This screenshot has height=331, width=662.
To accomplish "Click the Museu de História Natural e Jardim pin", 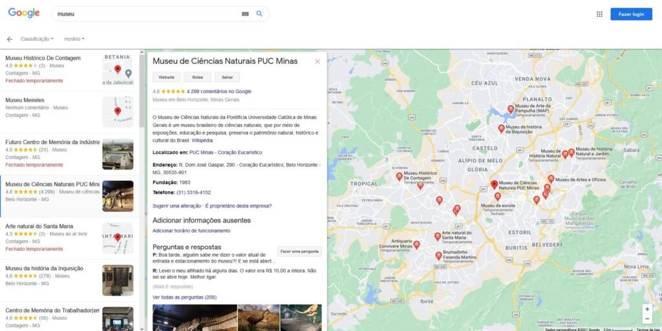I will tap(571, 153).
